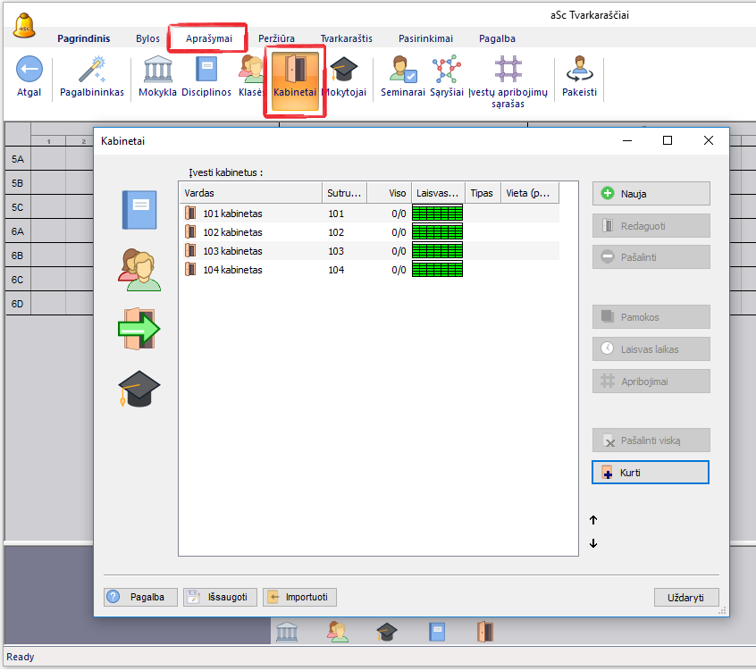Open Įvestų apribojimų sąrašas
Screen dimensions: 756x671
[508, 82]
